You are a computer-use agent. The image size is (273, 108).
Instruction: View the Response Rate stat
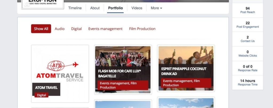[248, 68]
